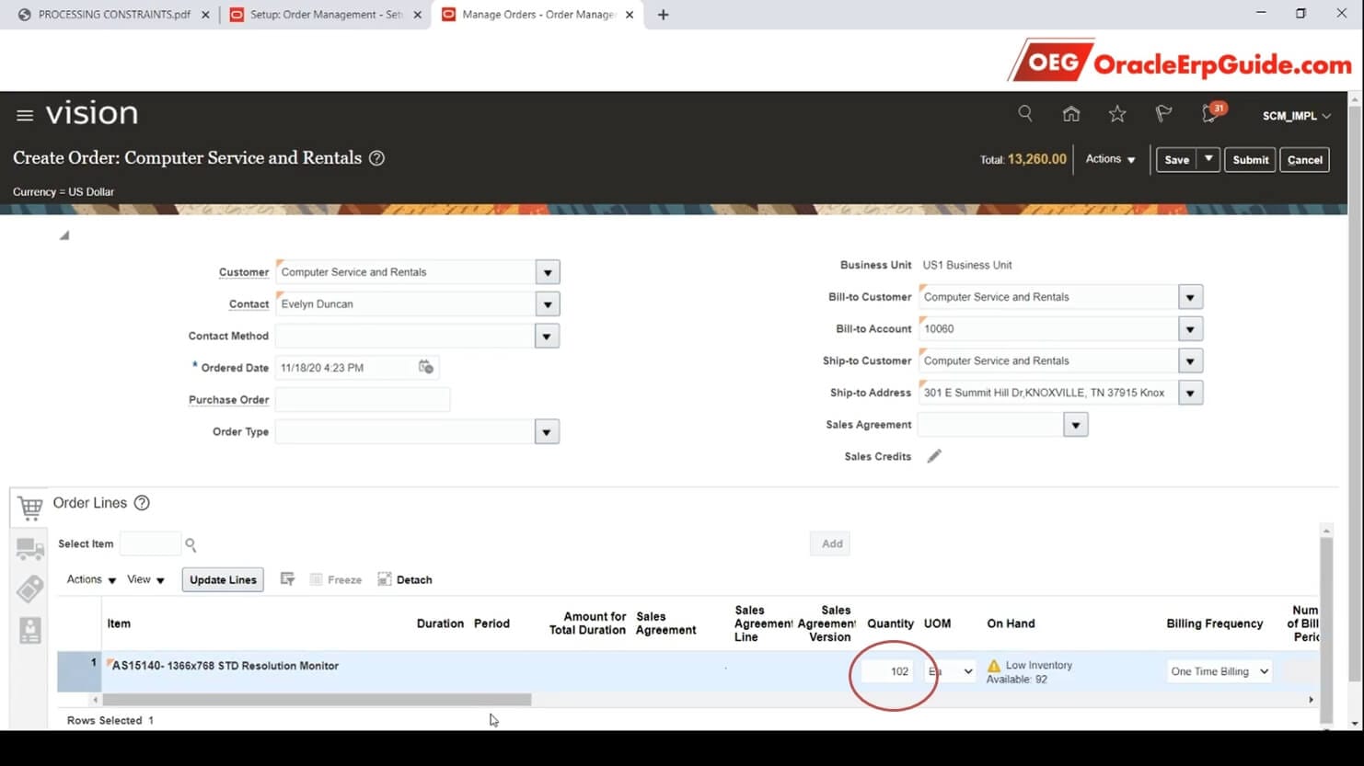Click the Select Item search magnifier
This screenshot has height=766, width=1364.
pos(191,544)
